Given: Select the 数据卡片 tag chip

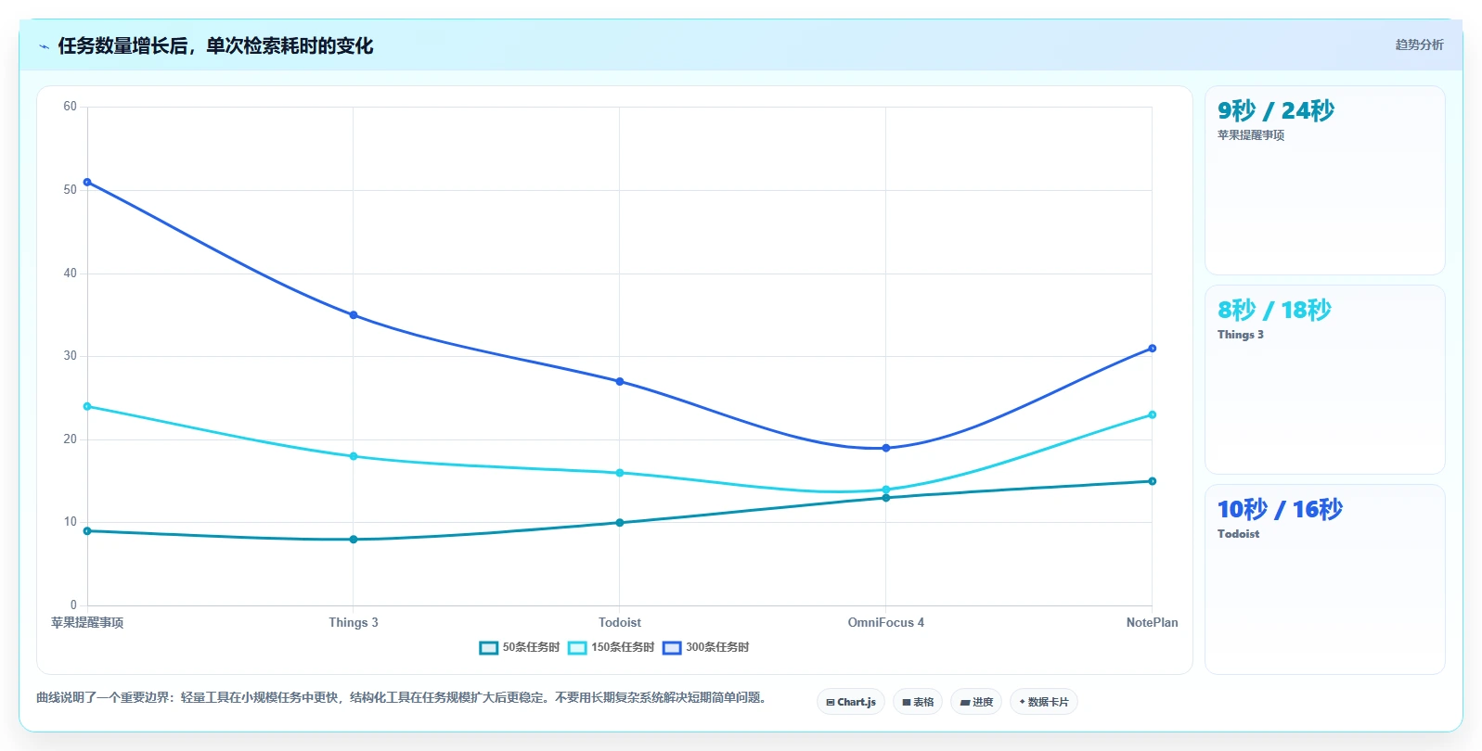Looking at the screenshot, I should [x=1044, y=702].
